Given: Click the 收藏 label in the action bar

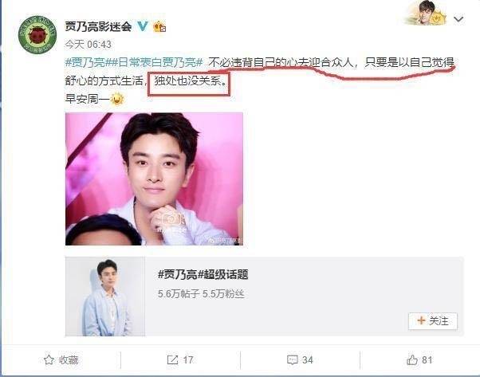Looking at the screenshot, I should click(69, 360).
